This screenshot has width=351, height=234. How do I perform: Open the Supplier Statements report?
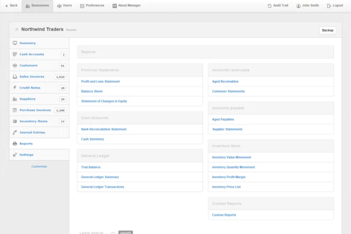click(x=227, y=129)
